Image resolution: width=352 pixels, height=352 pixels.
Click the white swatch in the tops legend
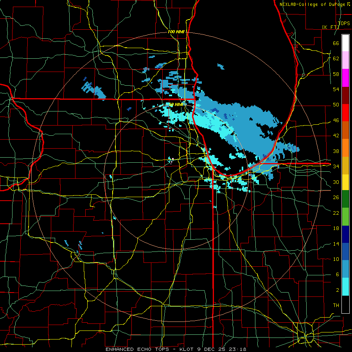345,43
